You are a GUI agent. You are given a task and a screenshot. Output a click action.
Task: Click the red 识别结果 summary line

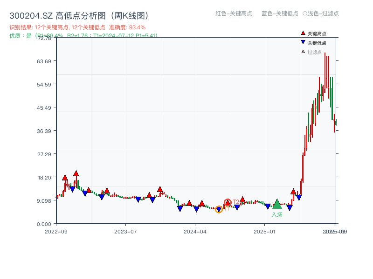(x=77, y=27)
